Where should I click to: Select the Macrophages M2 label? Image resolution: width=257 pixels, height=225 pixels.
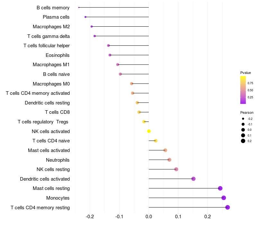[51, 27]
